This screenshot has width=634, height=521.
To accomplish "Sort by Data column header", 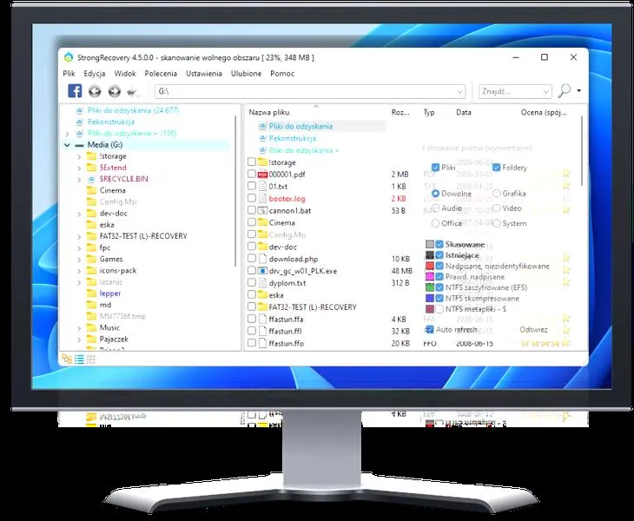I will [464, 112].
